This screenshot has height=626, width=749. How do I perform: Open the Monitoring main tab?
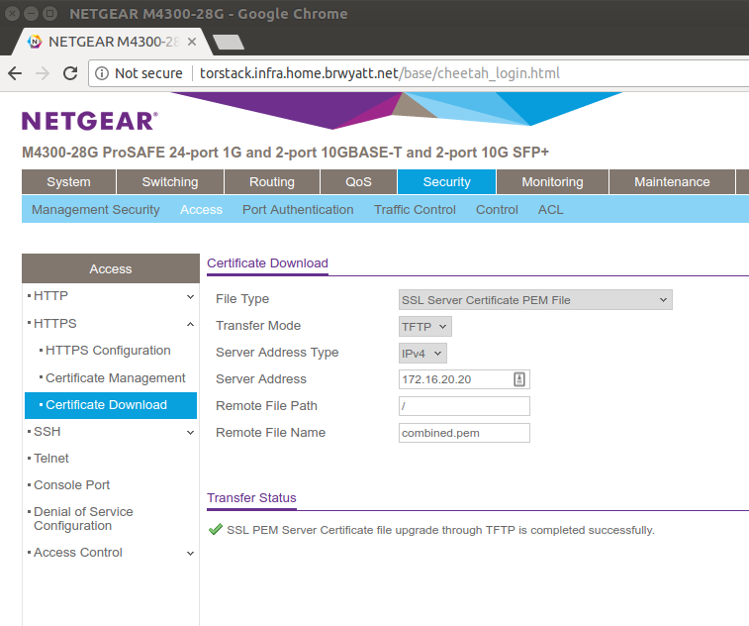(x=552, y=181)
